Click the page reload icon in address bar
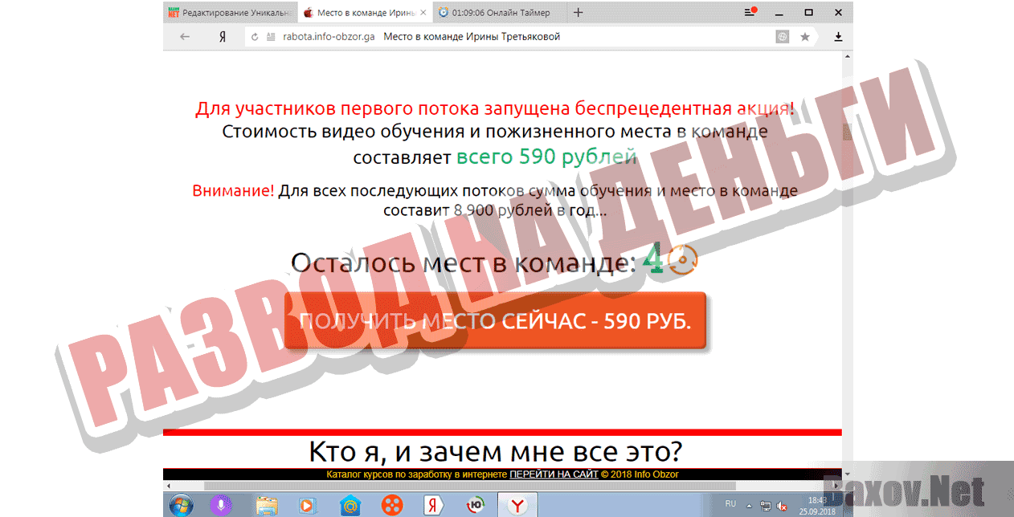This screenshot has height=517, width=1014. click(256, 36)
